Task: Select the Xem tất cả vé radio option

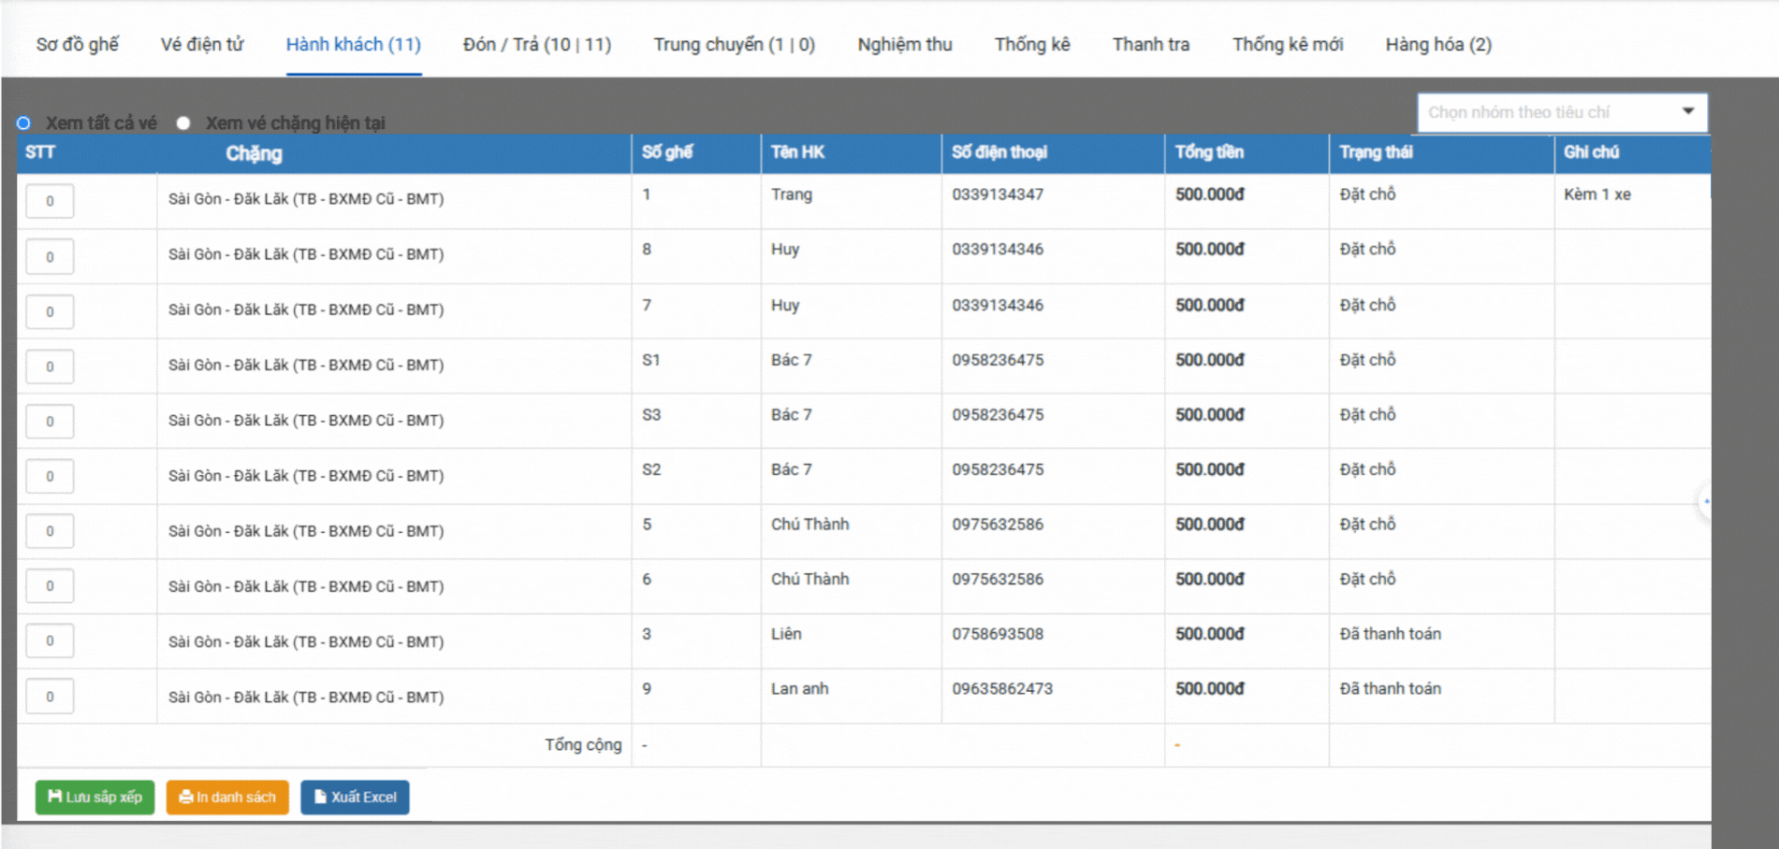Action: [x=24, y=123]
